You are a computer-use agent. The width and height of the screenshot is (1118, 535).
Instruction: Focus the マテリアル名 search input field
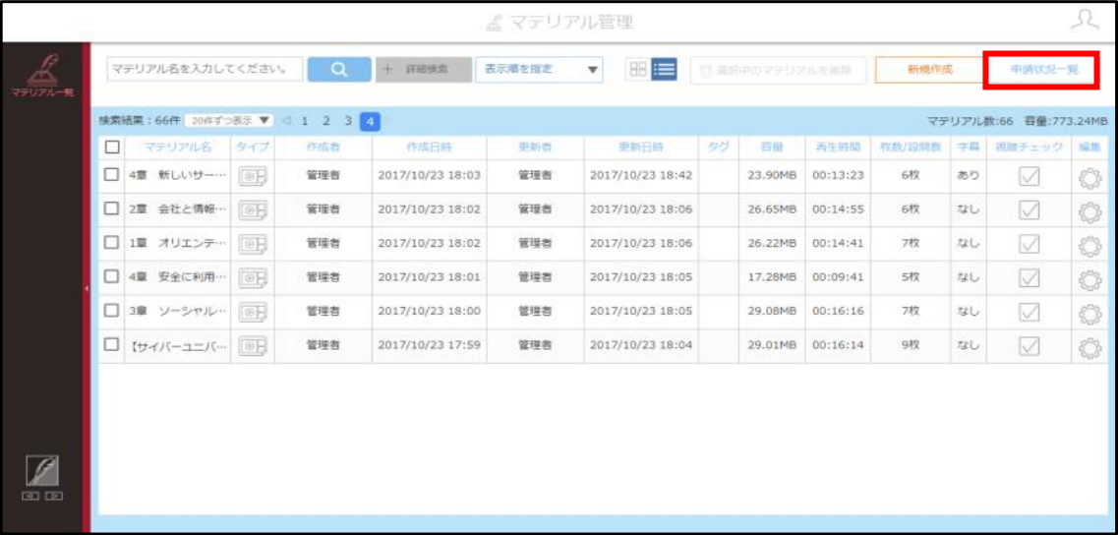point(206,69)
